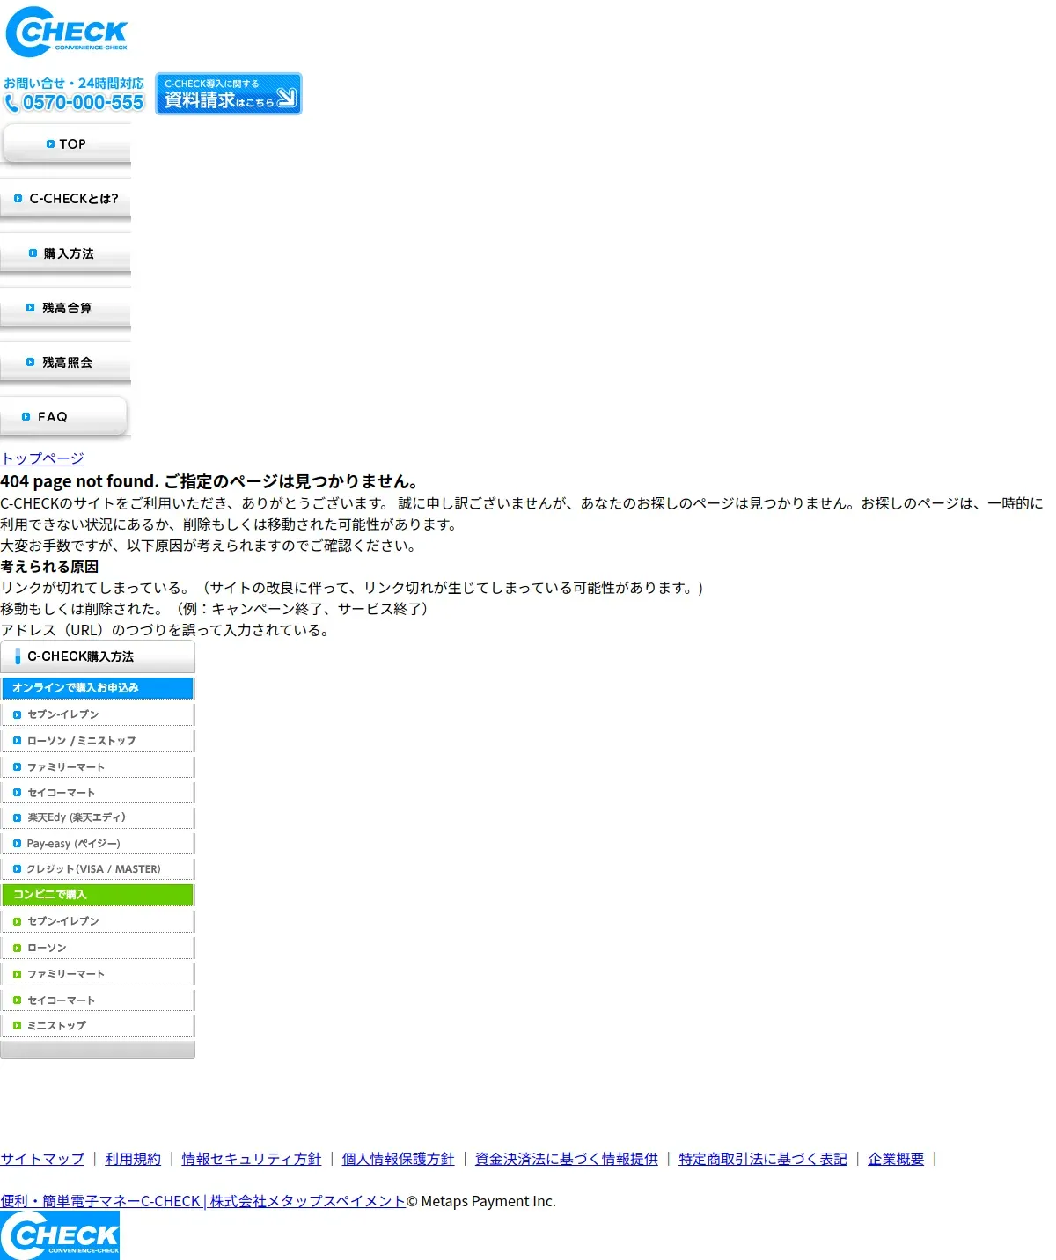The width and height of the screenshot is (1056, 1260).
Task: Follow 便利・簡単電子マネーC-CHECK company link
Action: (203, 1201)
